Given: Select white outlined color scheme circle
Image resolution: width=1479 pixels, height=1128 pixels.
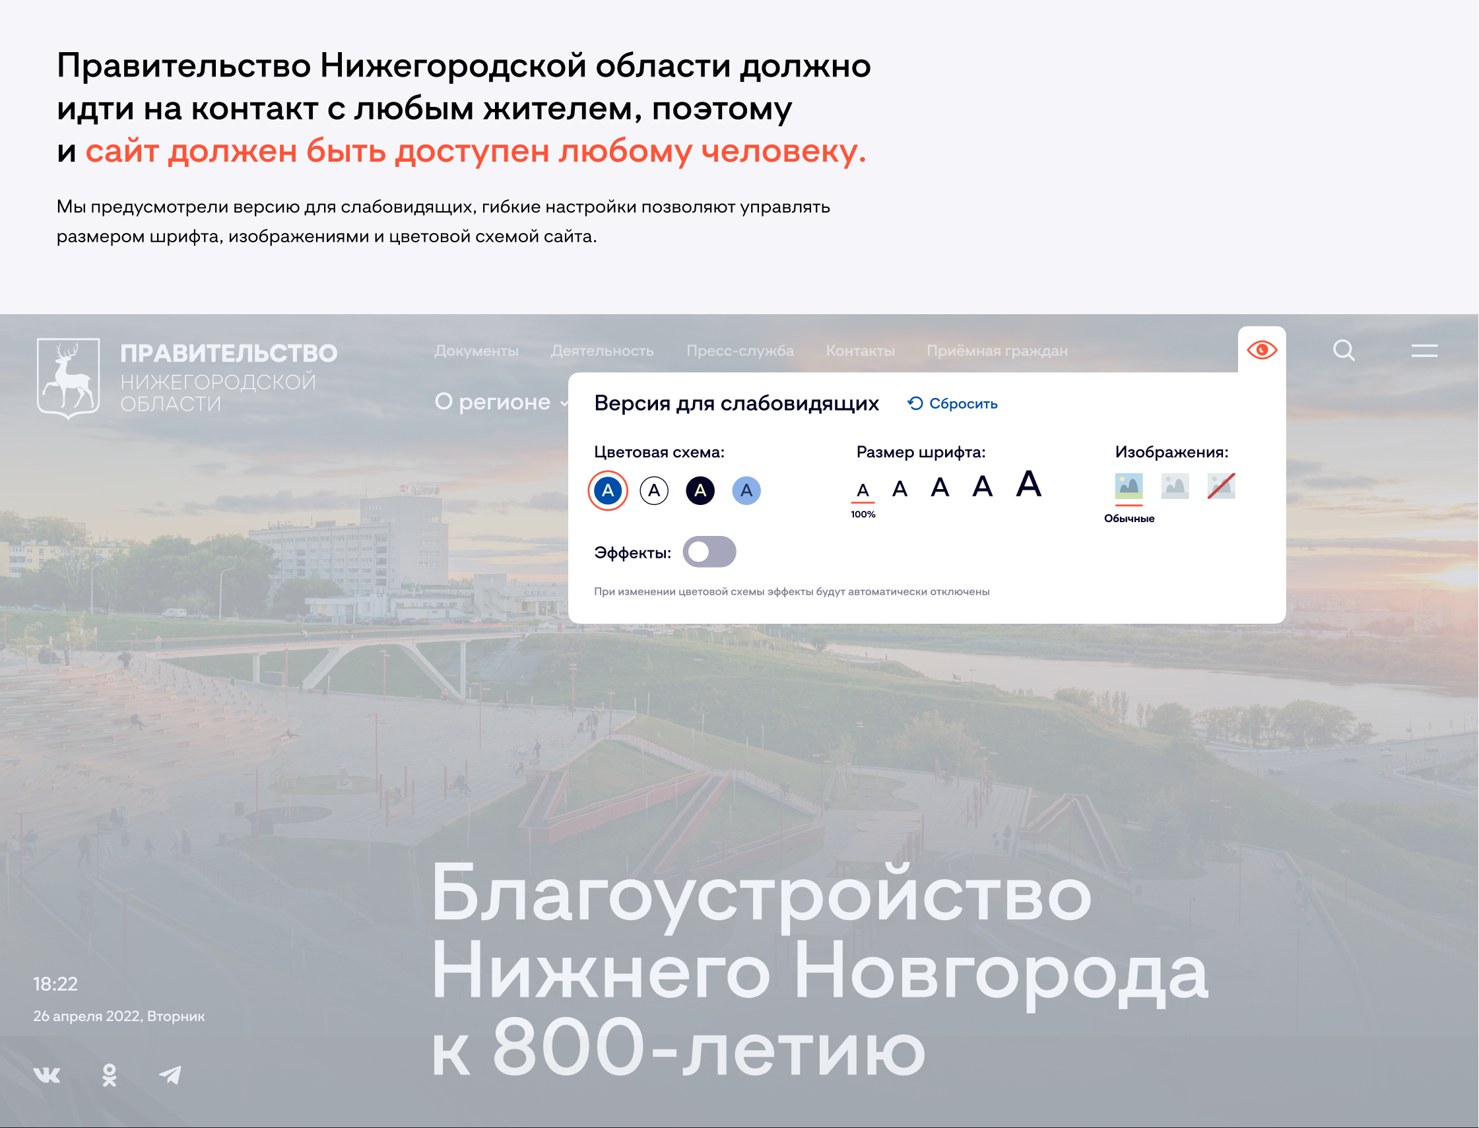Looking at the screenshot, I should point(653,491).
